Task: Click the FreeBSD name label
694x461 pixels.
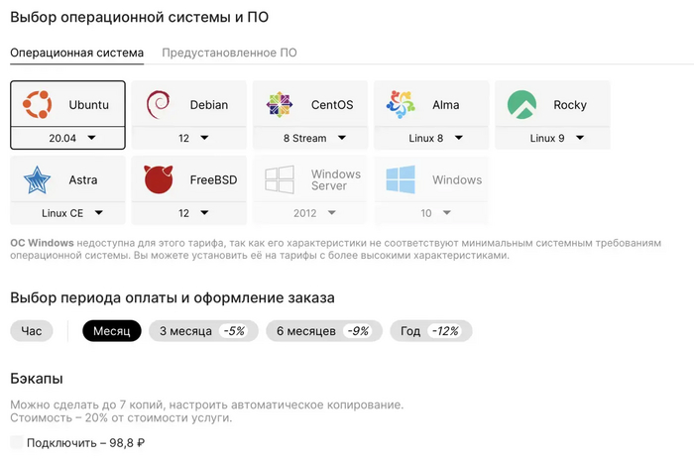Action: 213,180
